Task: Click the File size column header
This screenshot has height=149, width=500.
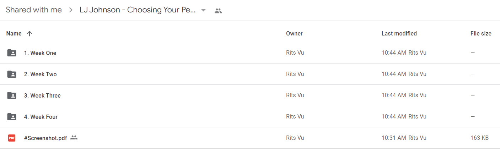Action: point(481,33)
